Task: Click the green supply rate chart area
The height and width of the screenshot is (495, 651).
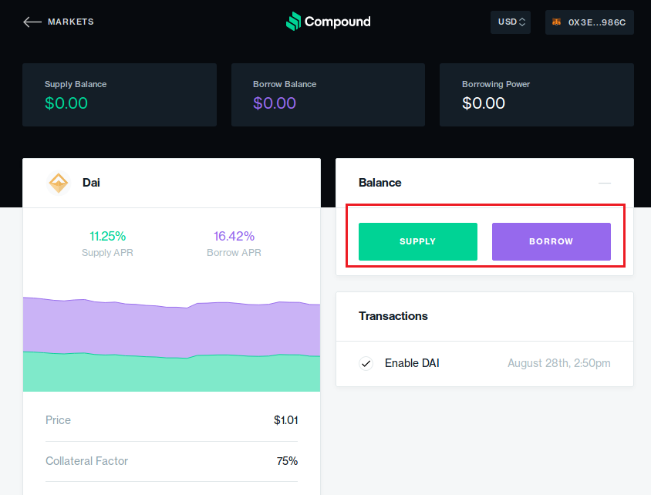Action: pos(171,374)
